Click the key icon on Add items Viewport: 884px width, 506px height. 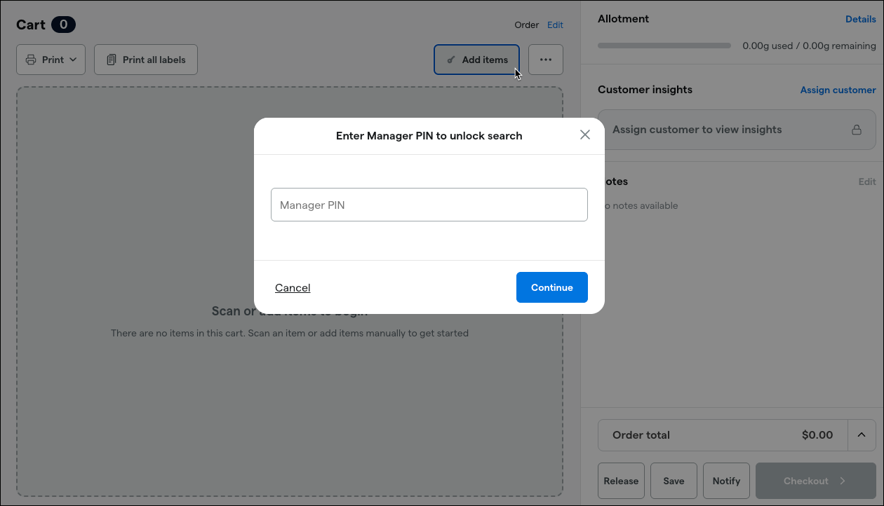451,60
